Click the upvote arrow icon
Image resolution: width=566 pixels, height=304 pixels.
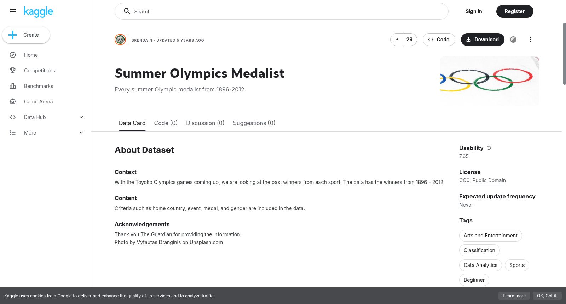397,40
